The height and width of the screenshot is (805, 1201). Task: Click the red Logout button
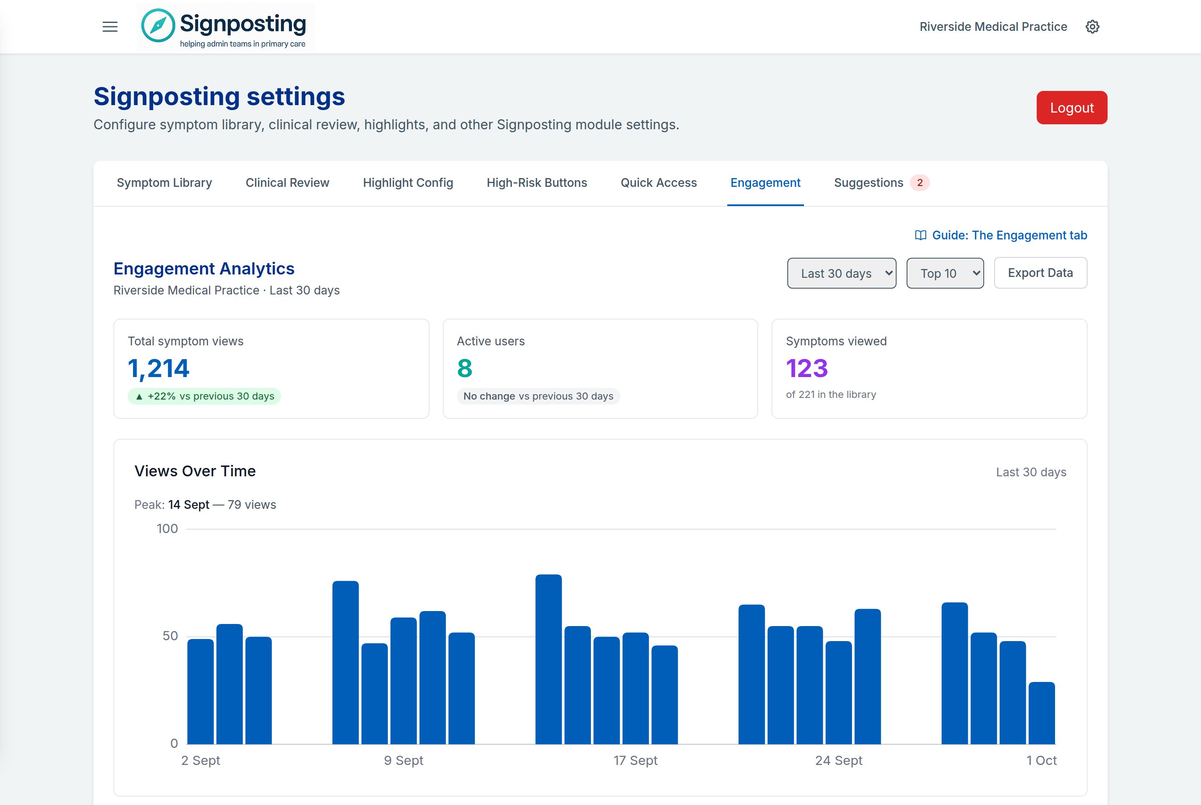(x=1072, y=108)
